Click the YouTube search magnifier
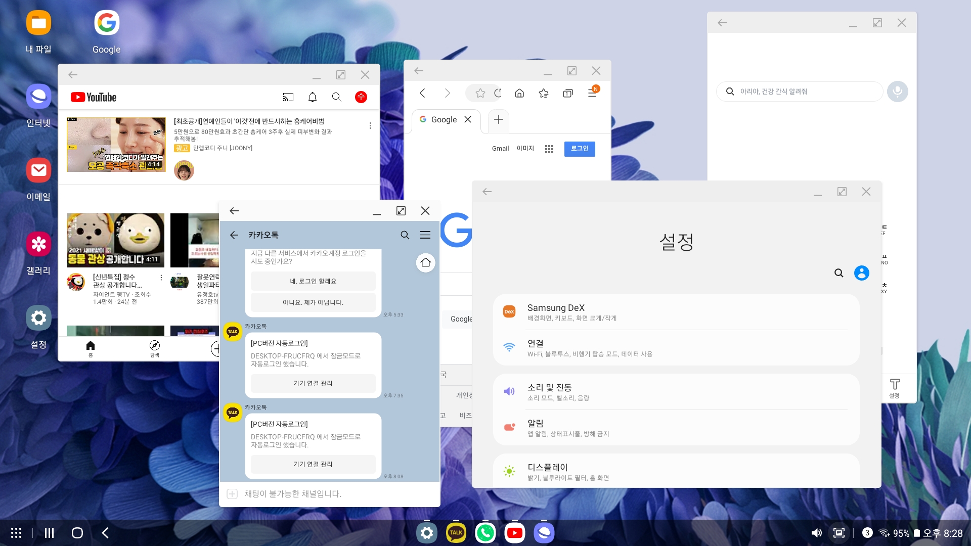971x546 pixels. (336, 97)
